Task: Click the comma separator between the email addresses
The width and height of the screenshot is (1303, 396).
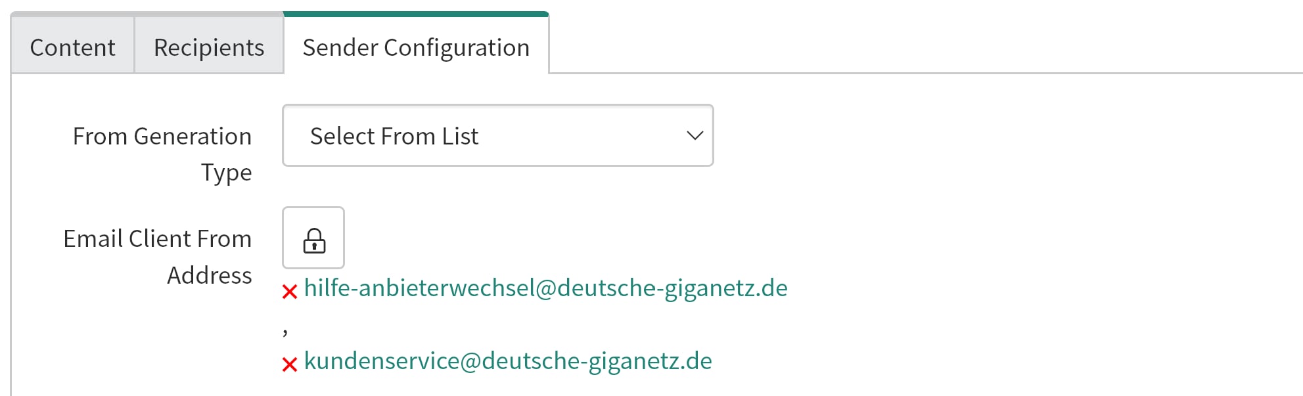Action: (285, 332)
